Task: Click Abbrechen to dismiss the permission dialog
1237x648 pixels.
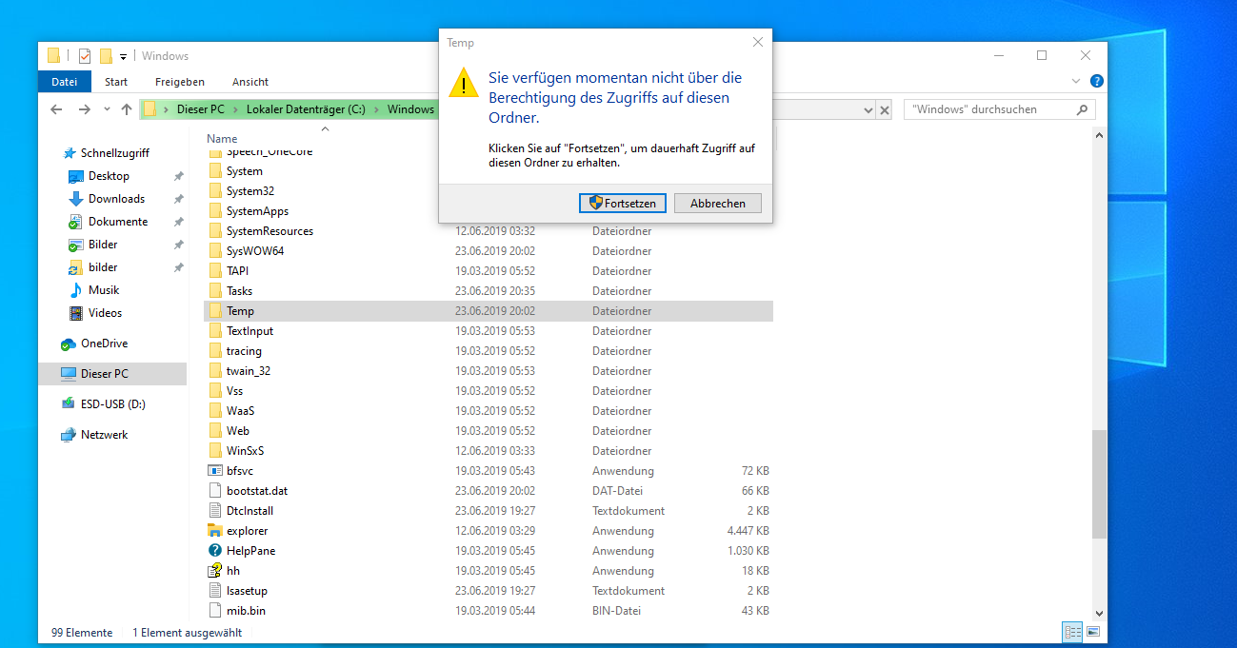Action: (x=717, y=203)
